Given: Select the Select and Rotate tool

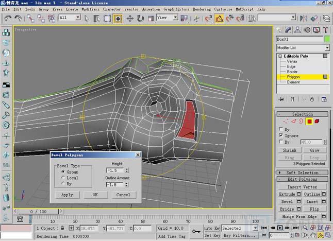Looking at the screenshot, I should (140, 19).
